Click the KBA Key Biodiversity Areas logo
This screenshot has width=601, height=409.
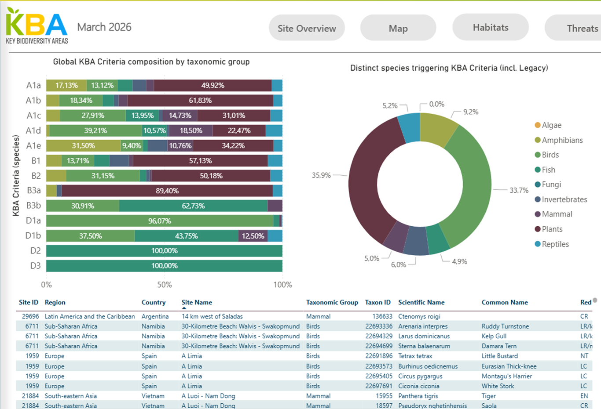[37, 26]
